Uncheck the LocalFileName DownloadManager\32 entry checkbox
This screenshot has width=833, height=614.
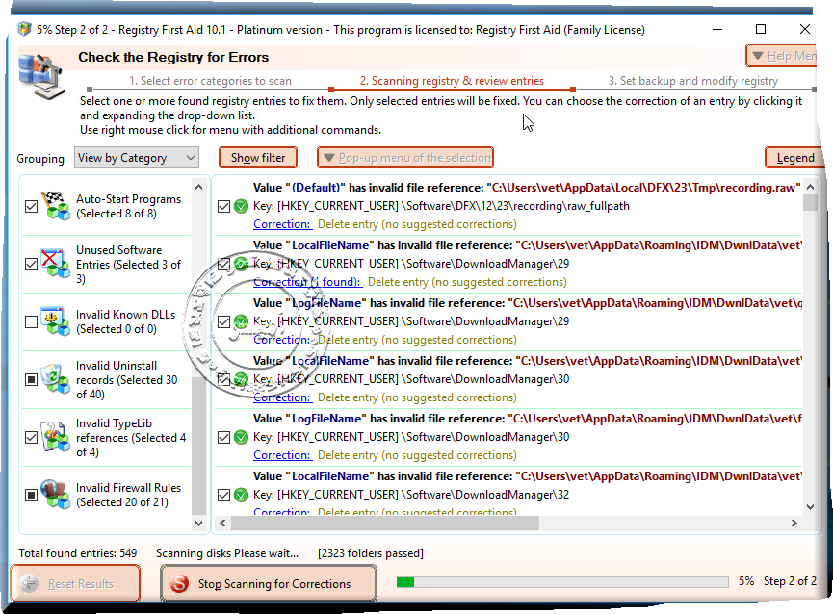click(224, 495)
